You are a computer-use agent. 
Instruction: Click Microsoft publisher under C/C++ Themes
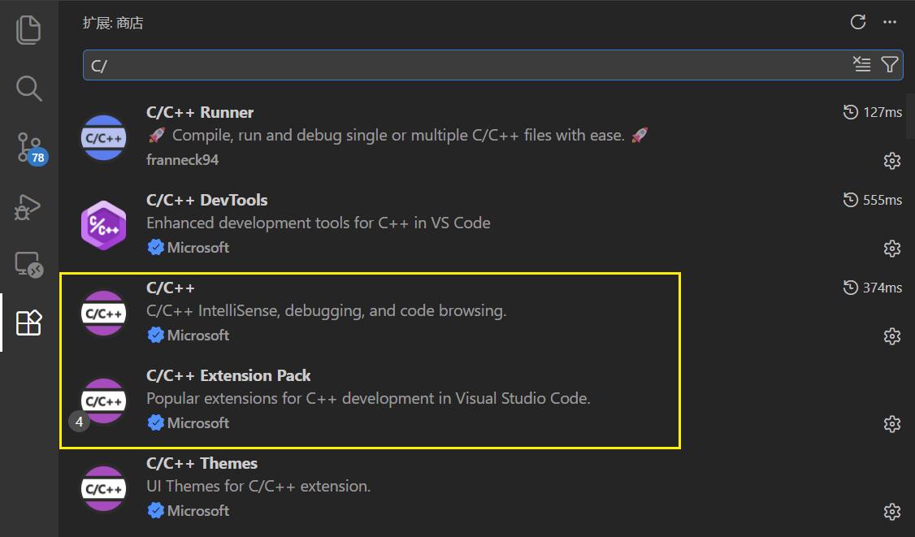tap(197, 511)
